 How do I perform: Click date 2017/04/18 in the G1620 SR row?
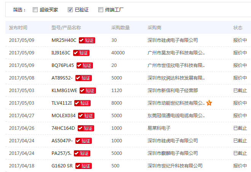[x=22, y=166]
